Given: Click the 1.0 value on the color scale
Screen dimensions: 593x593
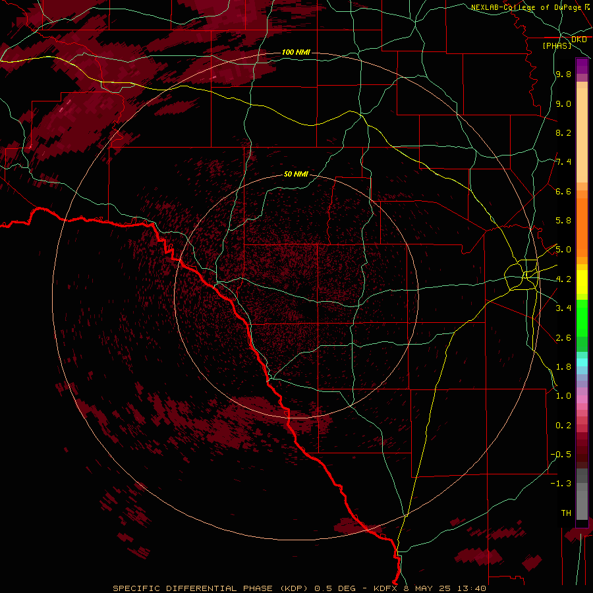Looking at the screenshot, I should tap(563, 397).
